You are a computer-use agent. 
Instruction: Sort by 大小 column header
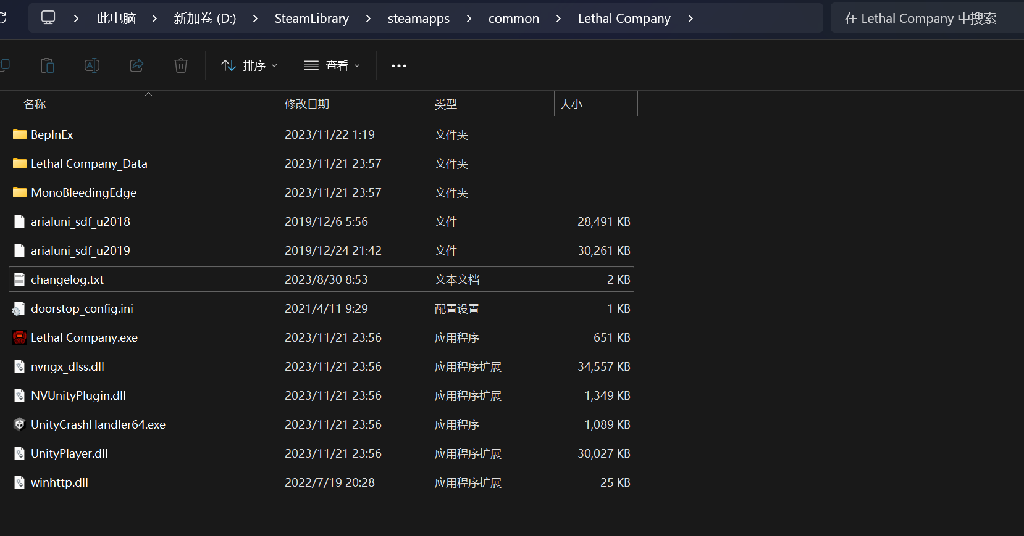[x=571, y=104]
